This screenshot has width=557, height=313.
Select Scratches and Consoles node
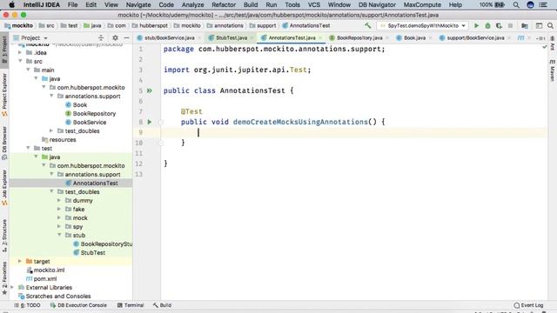point(58,296)
